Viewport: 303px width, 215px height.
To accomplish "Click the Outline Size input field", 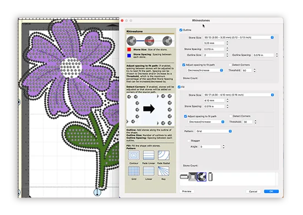I will coord(214,55).
